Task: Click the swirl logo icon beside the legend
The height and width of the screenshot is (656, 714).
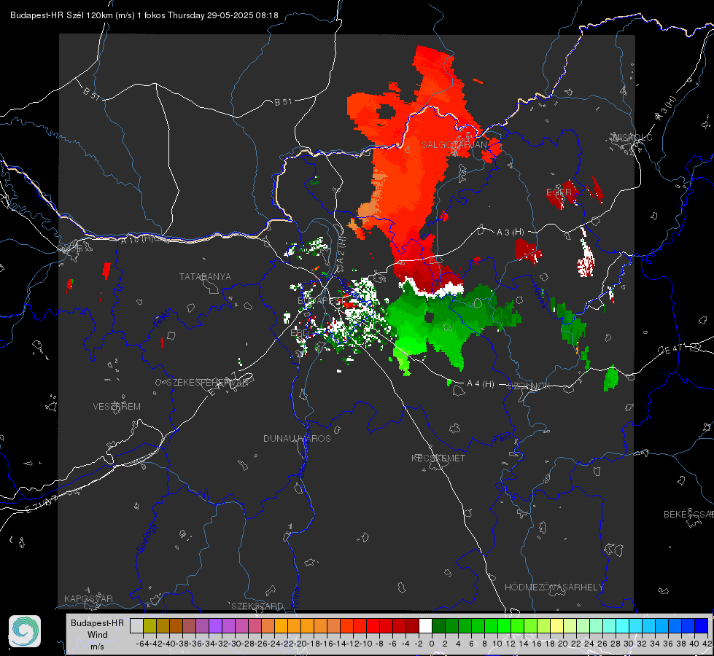Action: coord(25,631)
